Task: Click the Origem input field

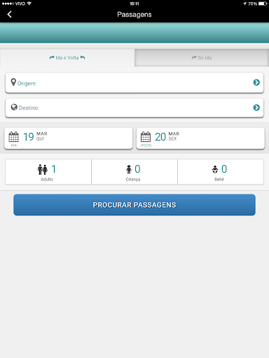Action: coord(134,83)
